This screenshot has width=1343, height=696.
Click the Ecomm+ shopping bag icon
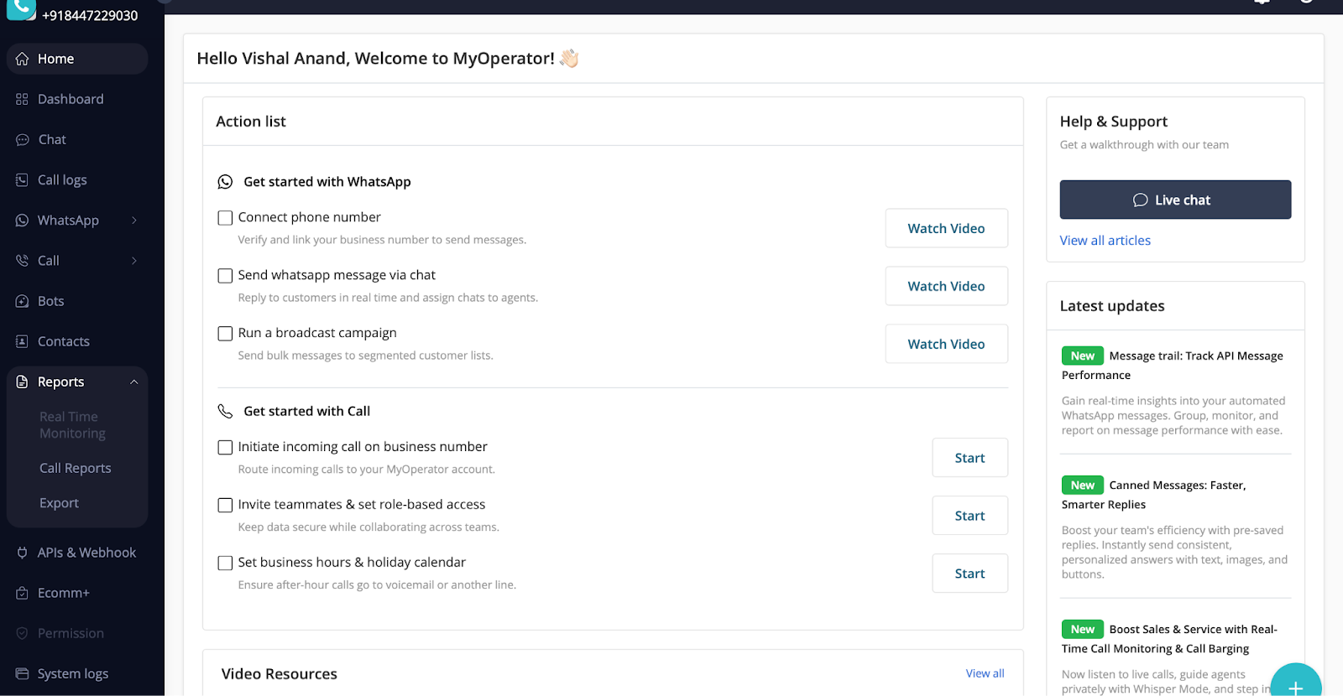[22, 593]
